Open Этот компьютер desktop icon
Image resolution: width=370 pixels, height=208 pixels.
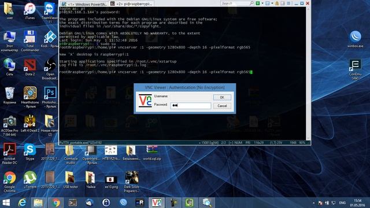pos(9,41)
